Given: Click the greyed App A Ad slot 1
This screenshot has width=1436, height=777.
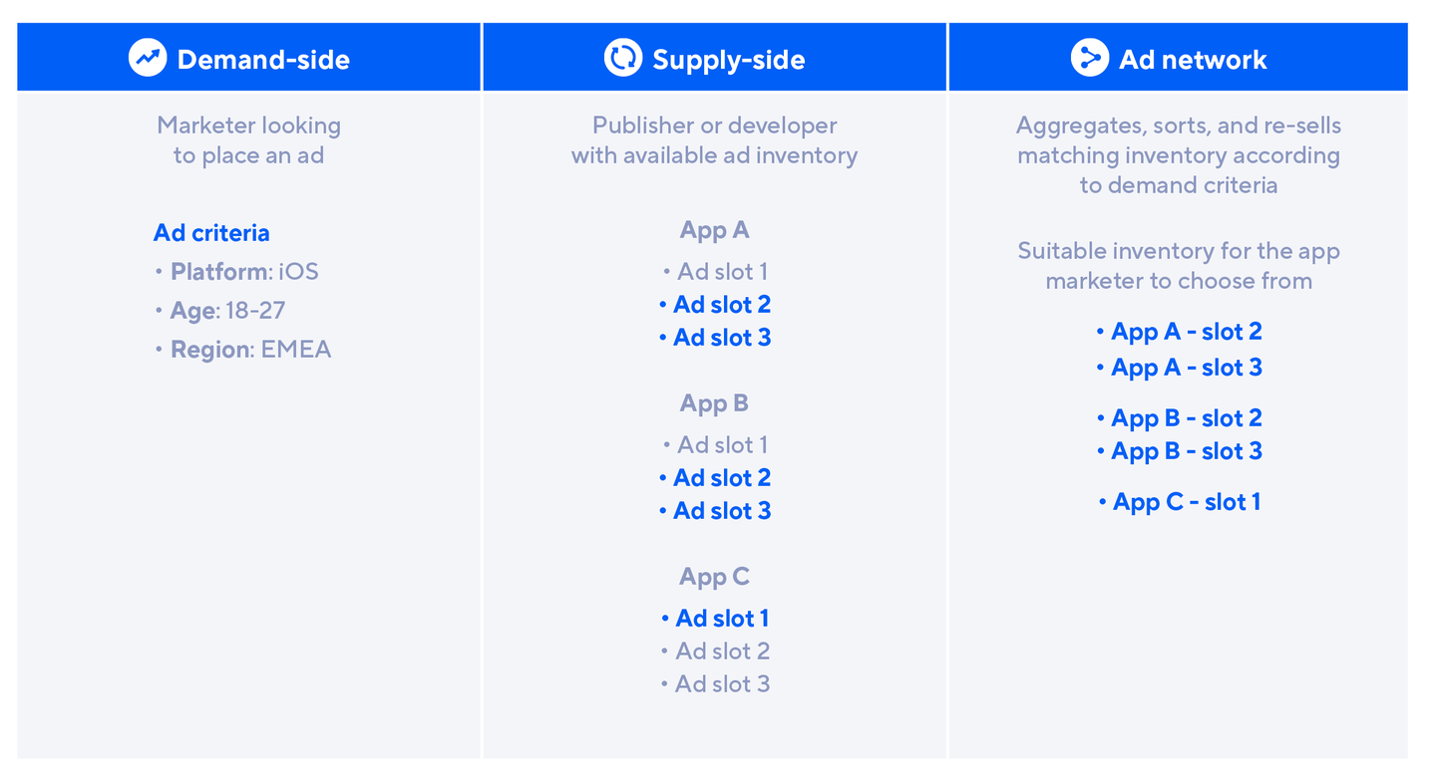Looking at the screenshot, I should [721, 272].
